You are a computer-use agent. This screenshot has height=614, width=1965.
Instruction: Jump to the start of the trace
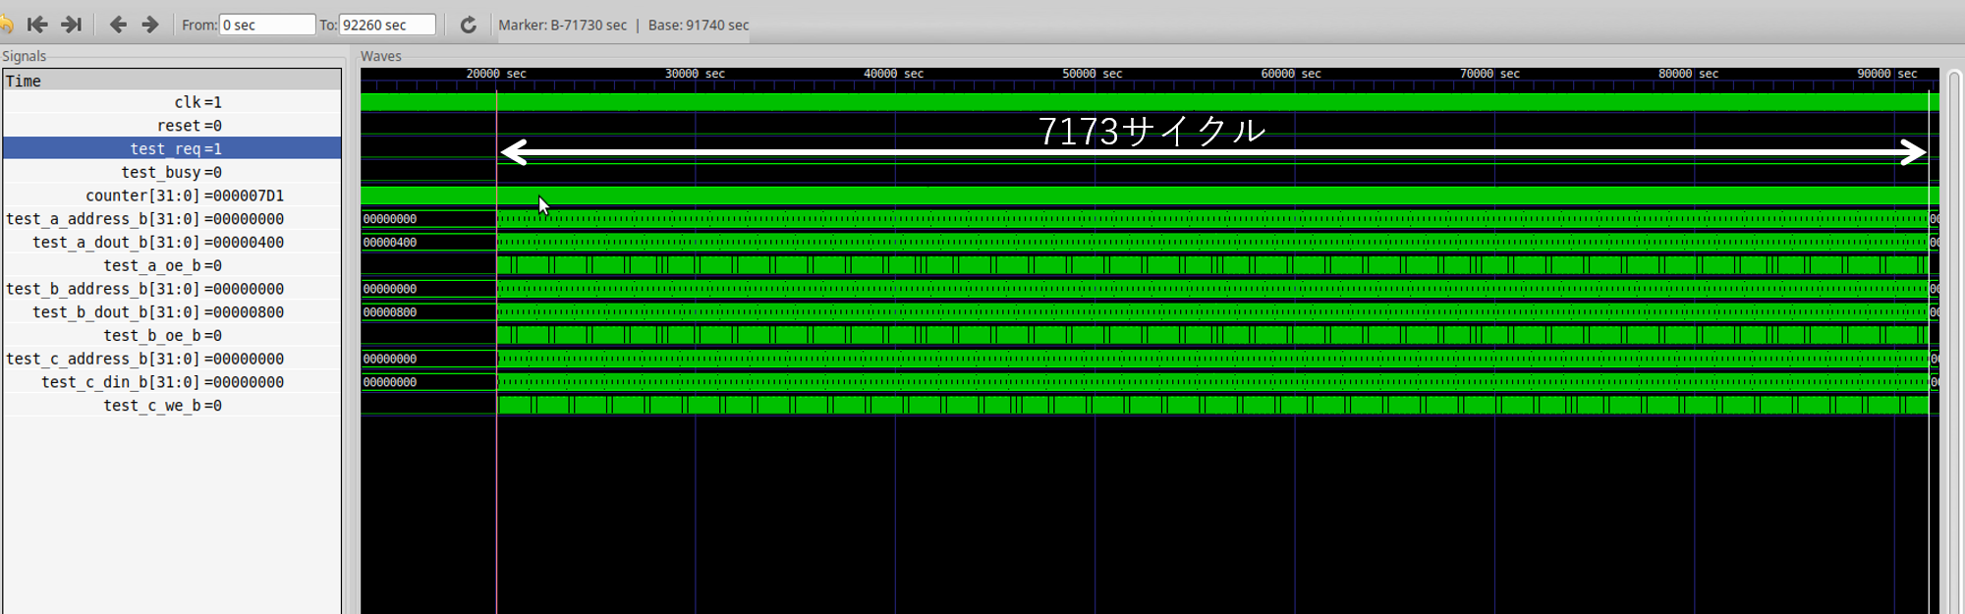[x=37, y=25]
